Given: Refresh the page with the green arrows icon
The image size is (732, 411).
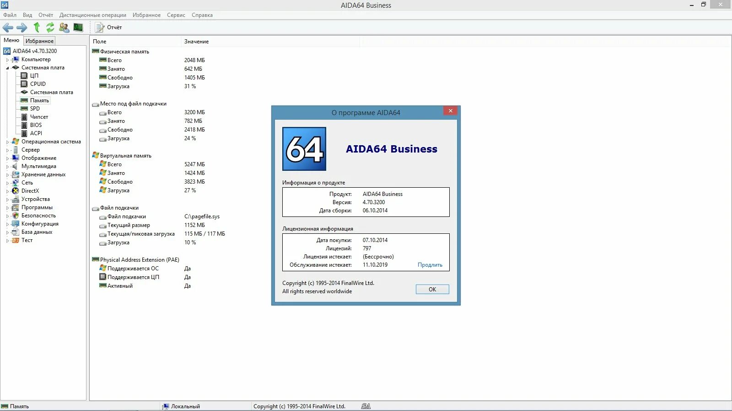Looking at the screenshot, I should tap(50, 27).
